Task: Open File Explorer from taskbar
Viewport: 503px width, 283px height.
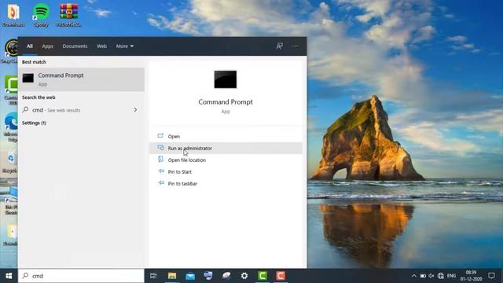Action: pos(172,276)
